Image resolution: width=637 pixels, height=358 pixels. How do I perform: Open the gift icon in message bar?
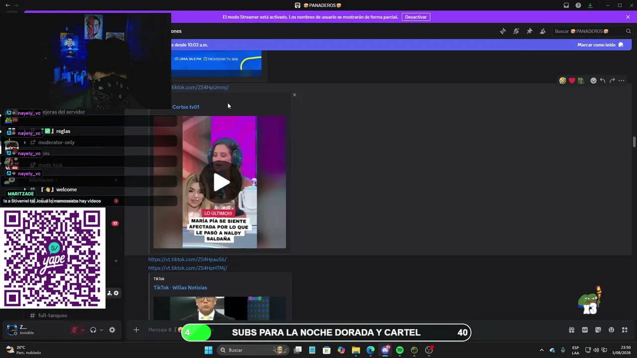[572, 330]
